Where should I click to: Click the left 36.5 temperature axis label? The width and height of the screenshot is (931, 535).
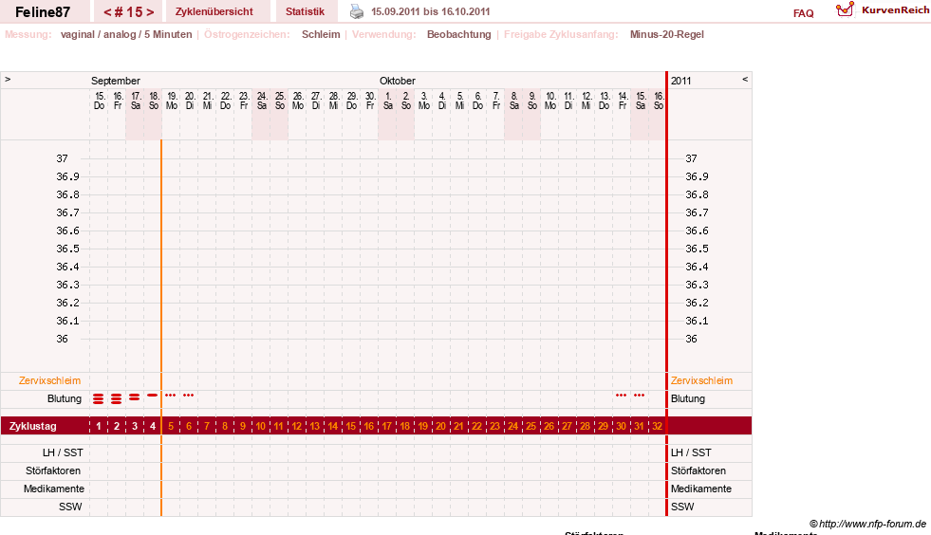(67, 249)
